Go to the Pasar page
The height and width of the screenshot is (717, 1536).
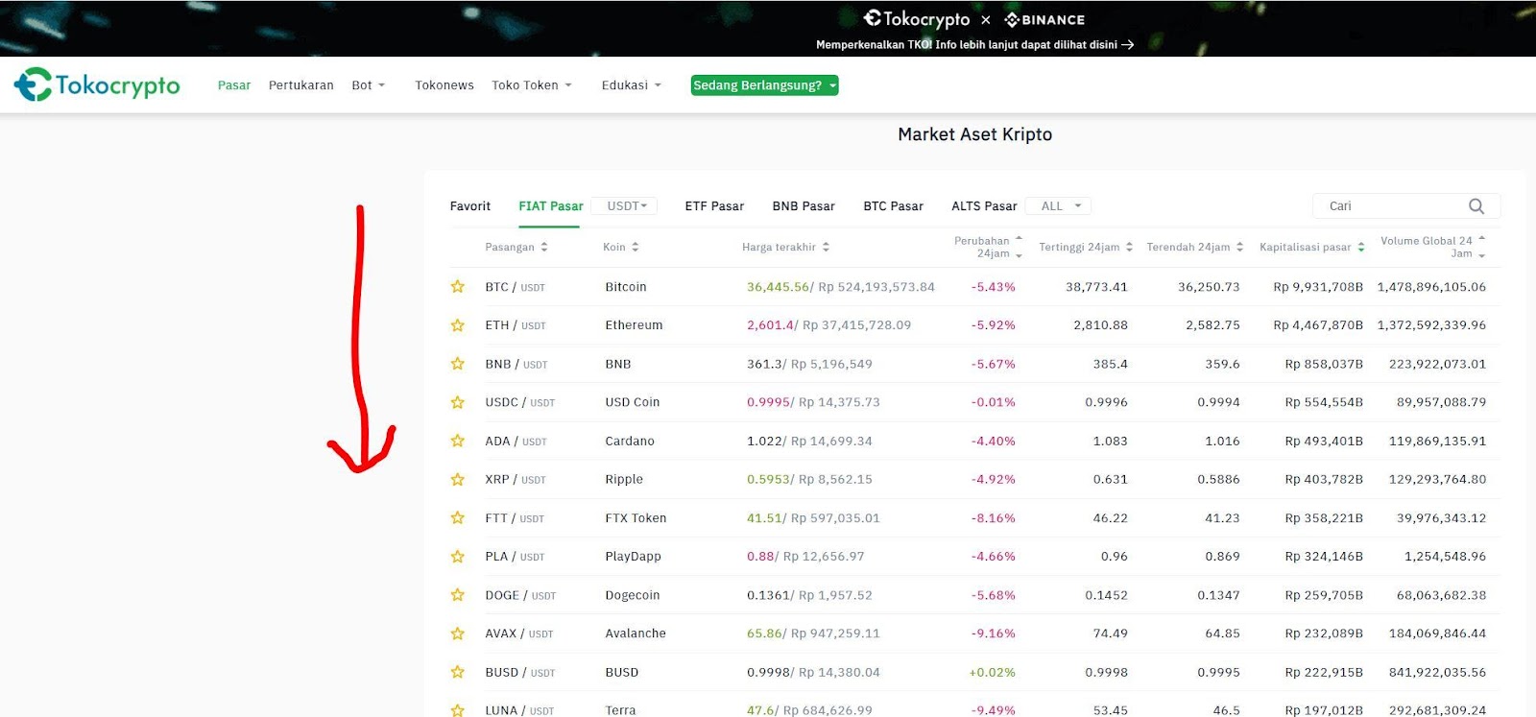coord(234,85)
